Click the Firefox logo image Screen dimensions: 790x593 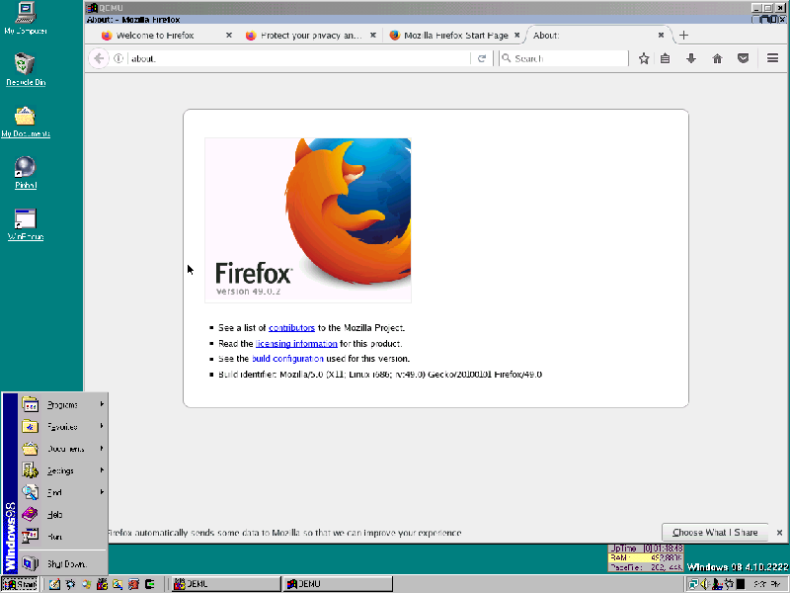[308, 220]
